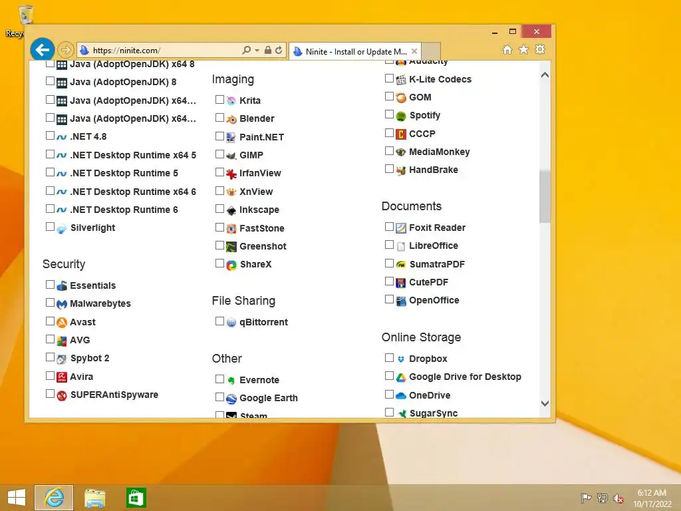Enable the Greenshot checkbox
Viewport: 681px width, 511px height.
coord(219,246)
